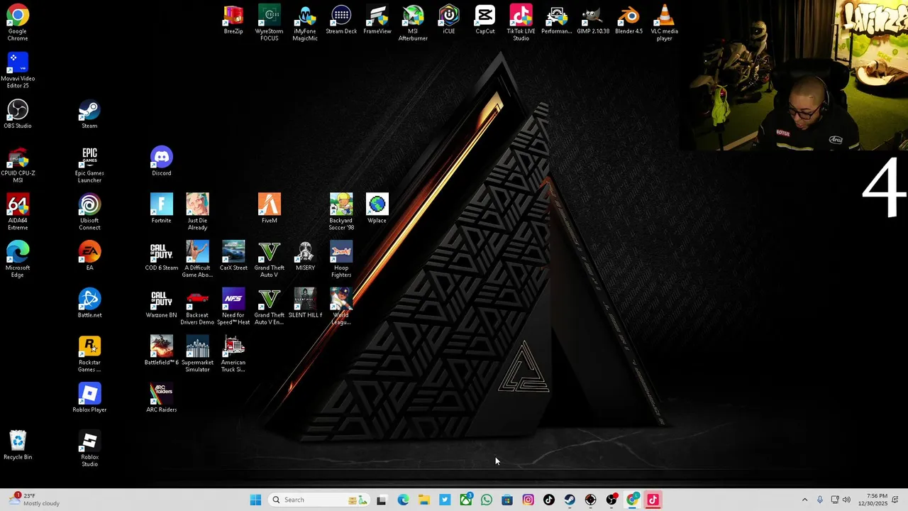This screenshot has height=511, width=908.
Task: Select Stream Deck desktop shortcut
Action: point(341,20)
